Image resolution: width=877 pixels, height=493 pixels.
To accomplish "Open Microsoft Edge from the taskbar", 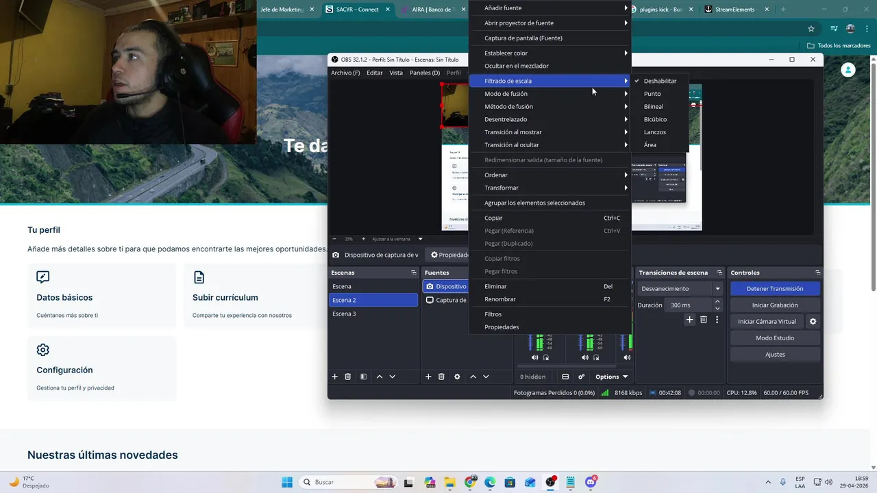I will click(x=490, y=482).
